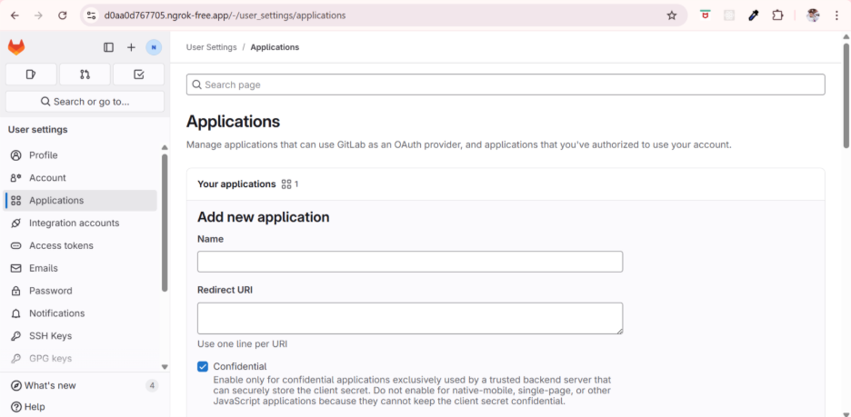Image resolution: width=851 pixels, height=417 pixels.
Task: Open the Merge requests icon shortcut
Action: point(85,74)
